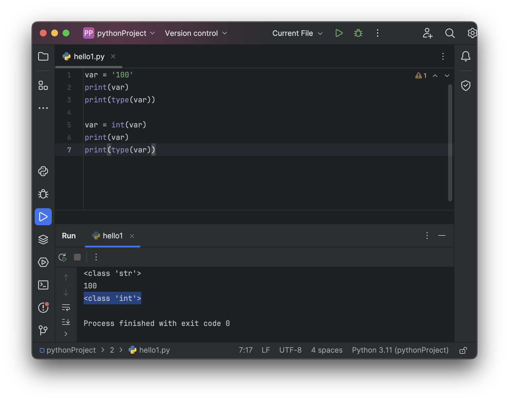Start debugging with the bug icon
This screenshot has width=509, height=401.
tap(358, 33)
